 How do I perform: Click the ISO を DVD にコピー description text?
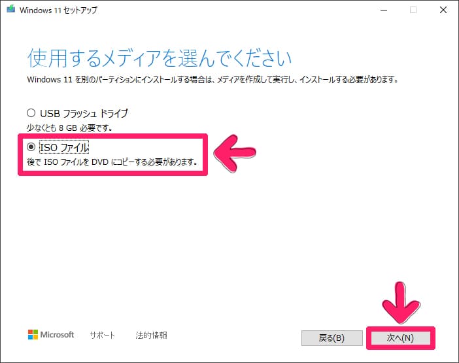point(112,162)
